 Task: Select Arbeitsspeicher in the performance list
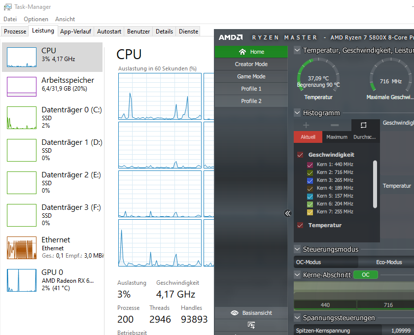pos(52,86)
